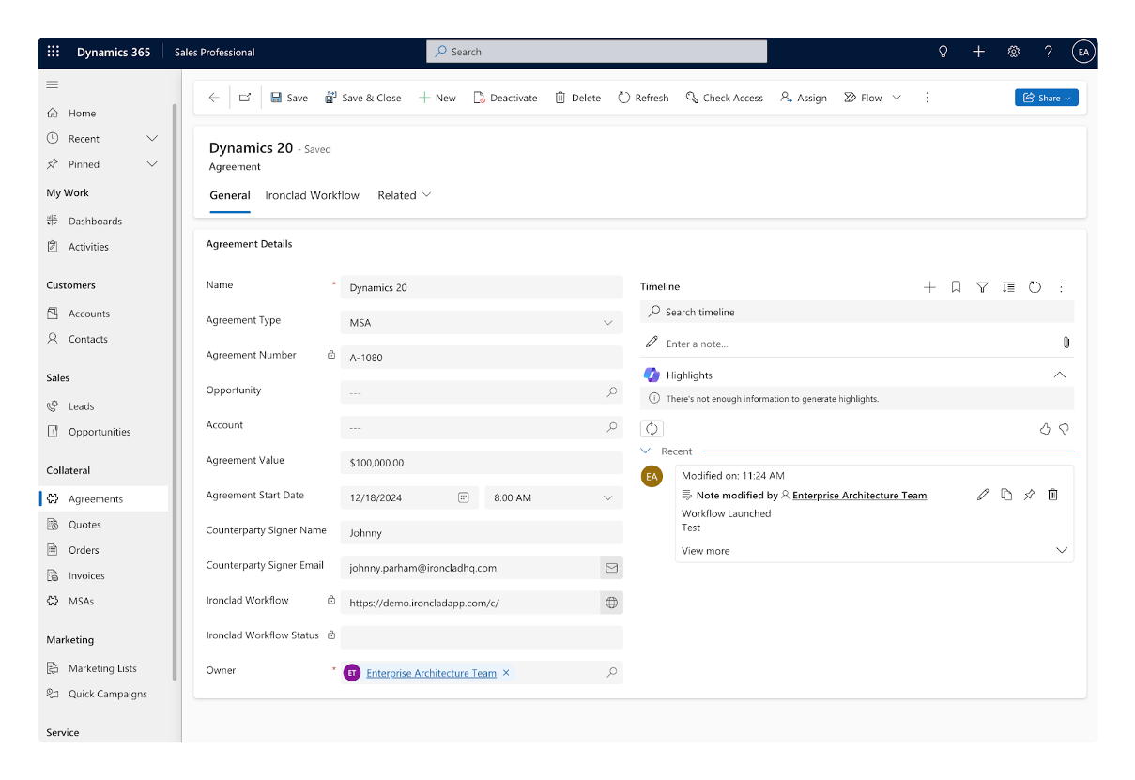The image size is (1135, 780).
Task: Edit the note with pencil icon
Action: point(983,495)
